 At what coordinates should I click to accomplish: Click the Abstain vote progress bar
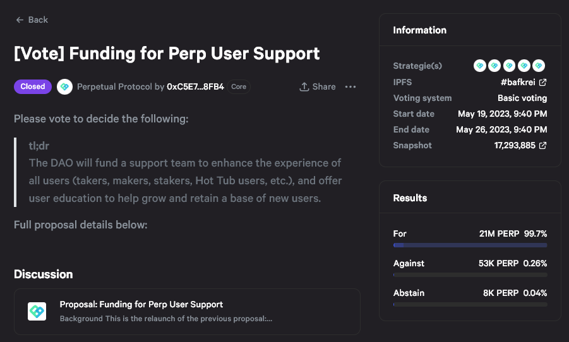point(470,304)
